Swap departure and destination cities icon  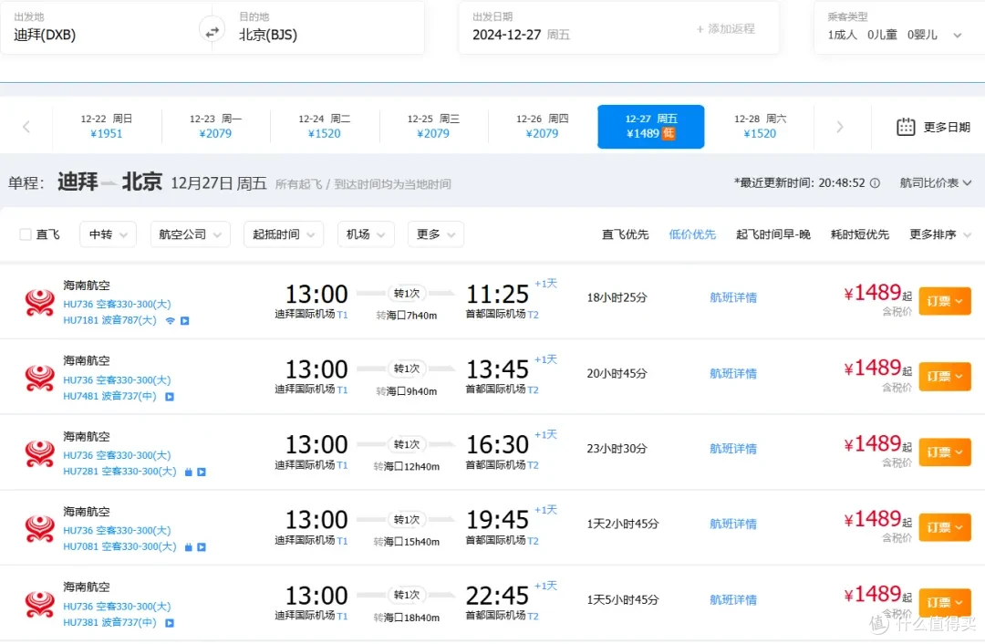(213, 30)
